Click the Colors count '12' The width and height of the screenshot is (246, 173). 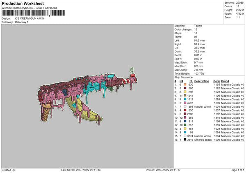pos(237,7)
